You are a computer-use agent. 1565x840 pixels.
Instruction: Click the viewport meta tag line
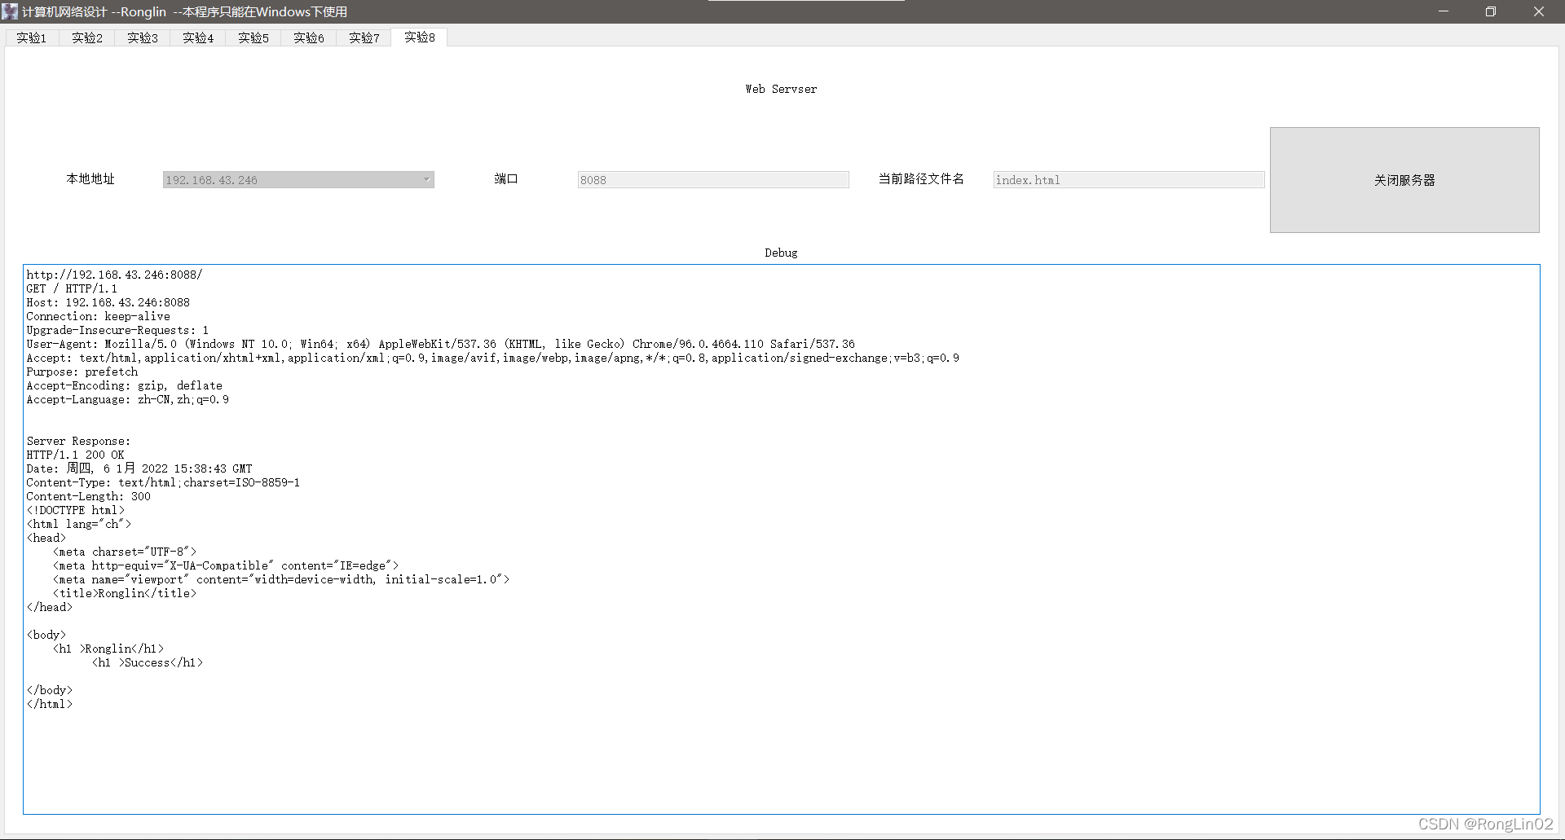coord(281,579)
